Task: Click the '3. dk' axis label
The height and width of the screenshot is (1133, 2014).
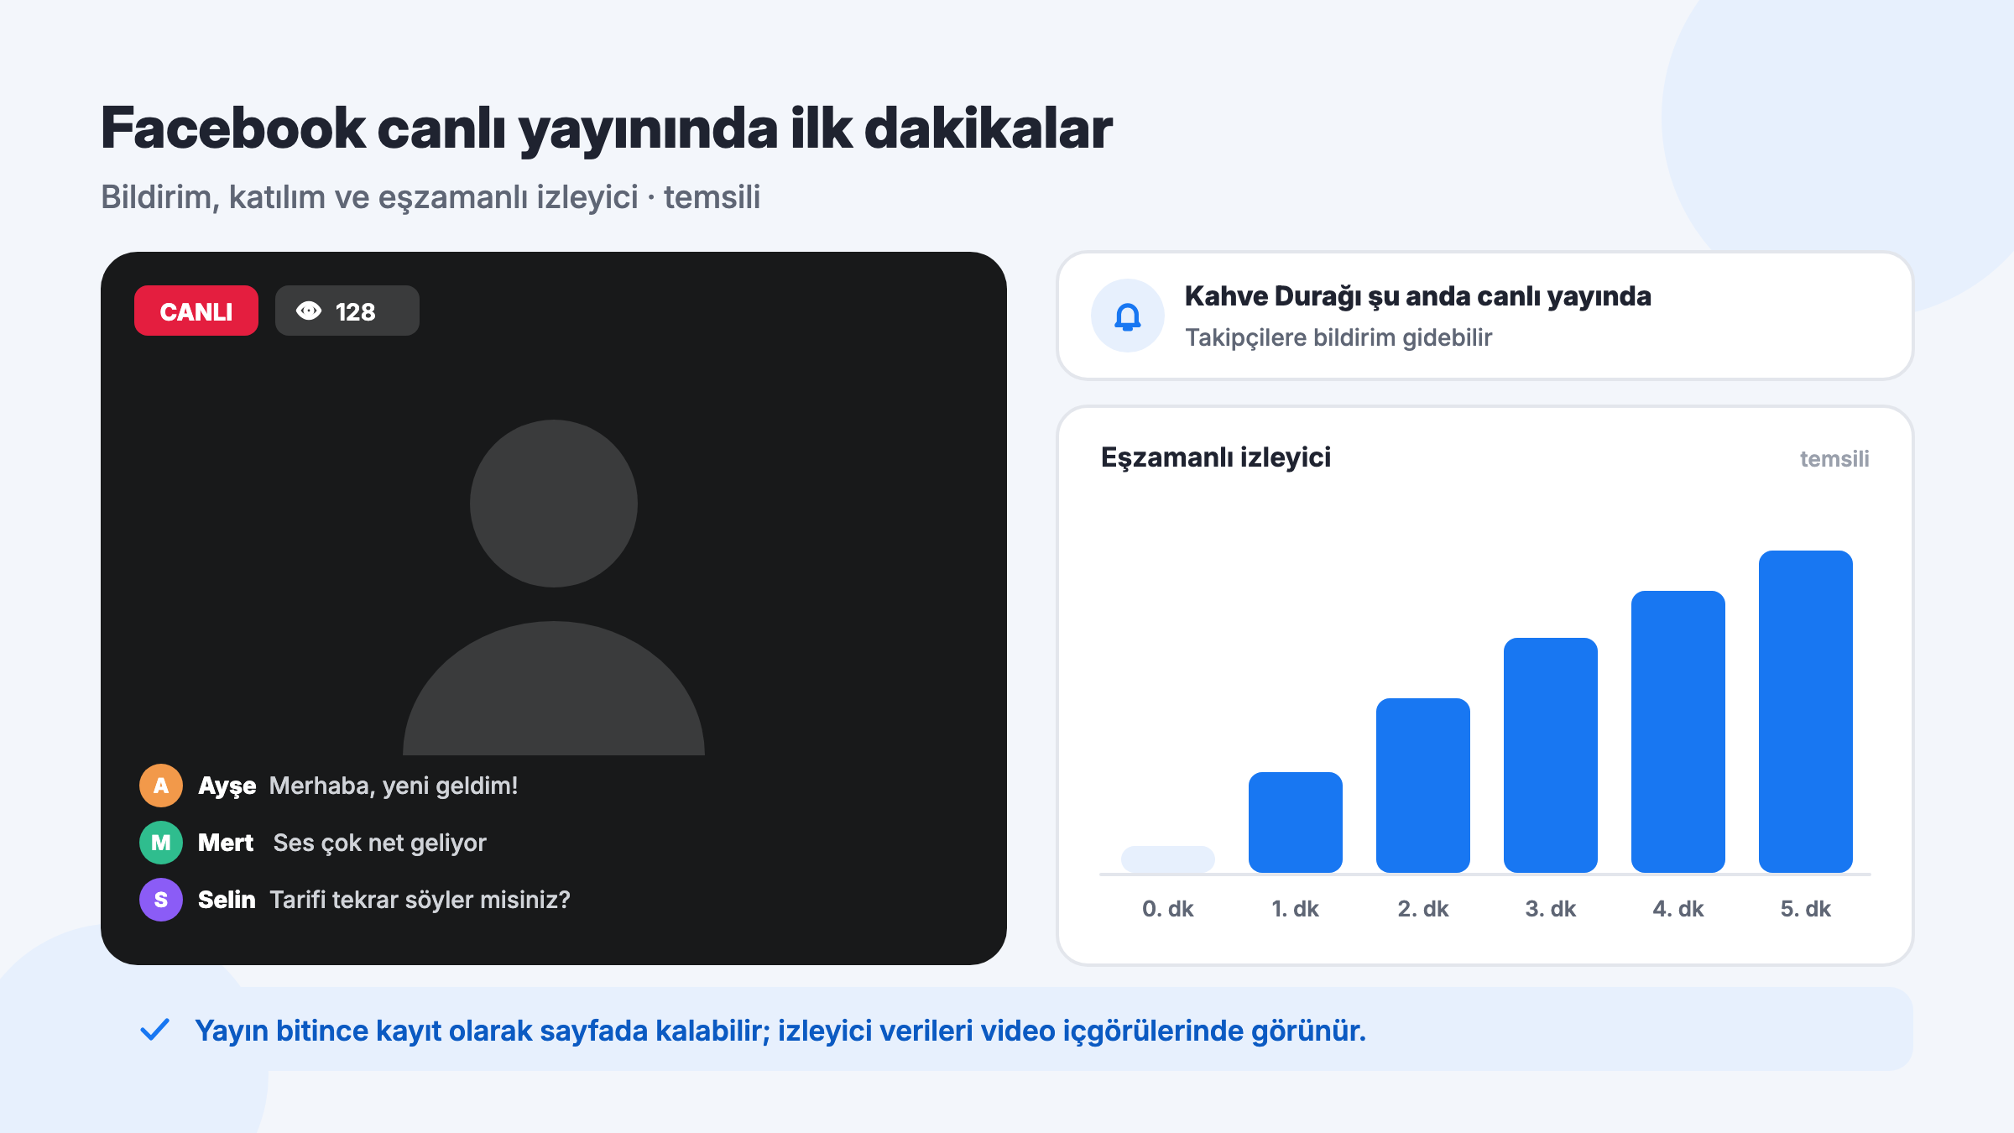Action: click(x=1551, y=909)
